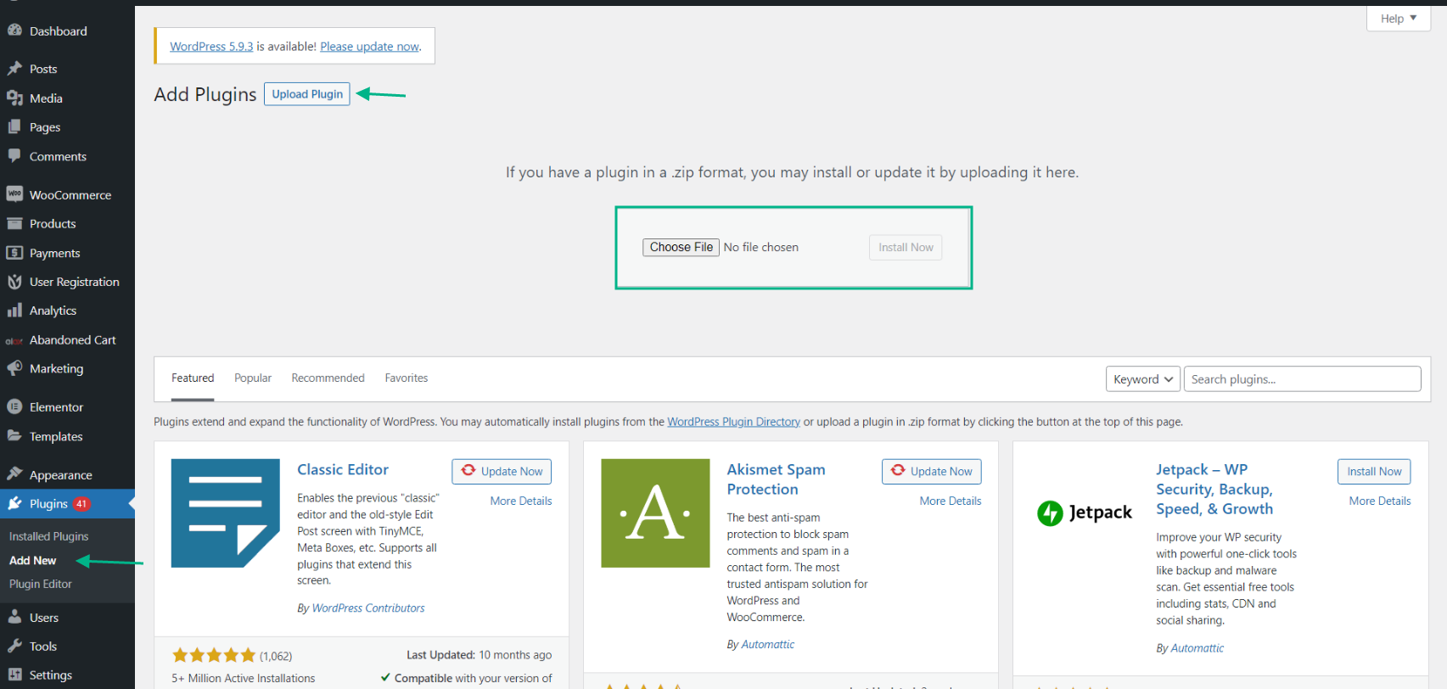Click the WordPress 5.9.3 link
The height and width of the screenshot is (689, 1447).
click(x=211, y=47)
